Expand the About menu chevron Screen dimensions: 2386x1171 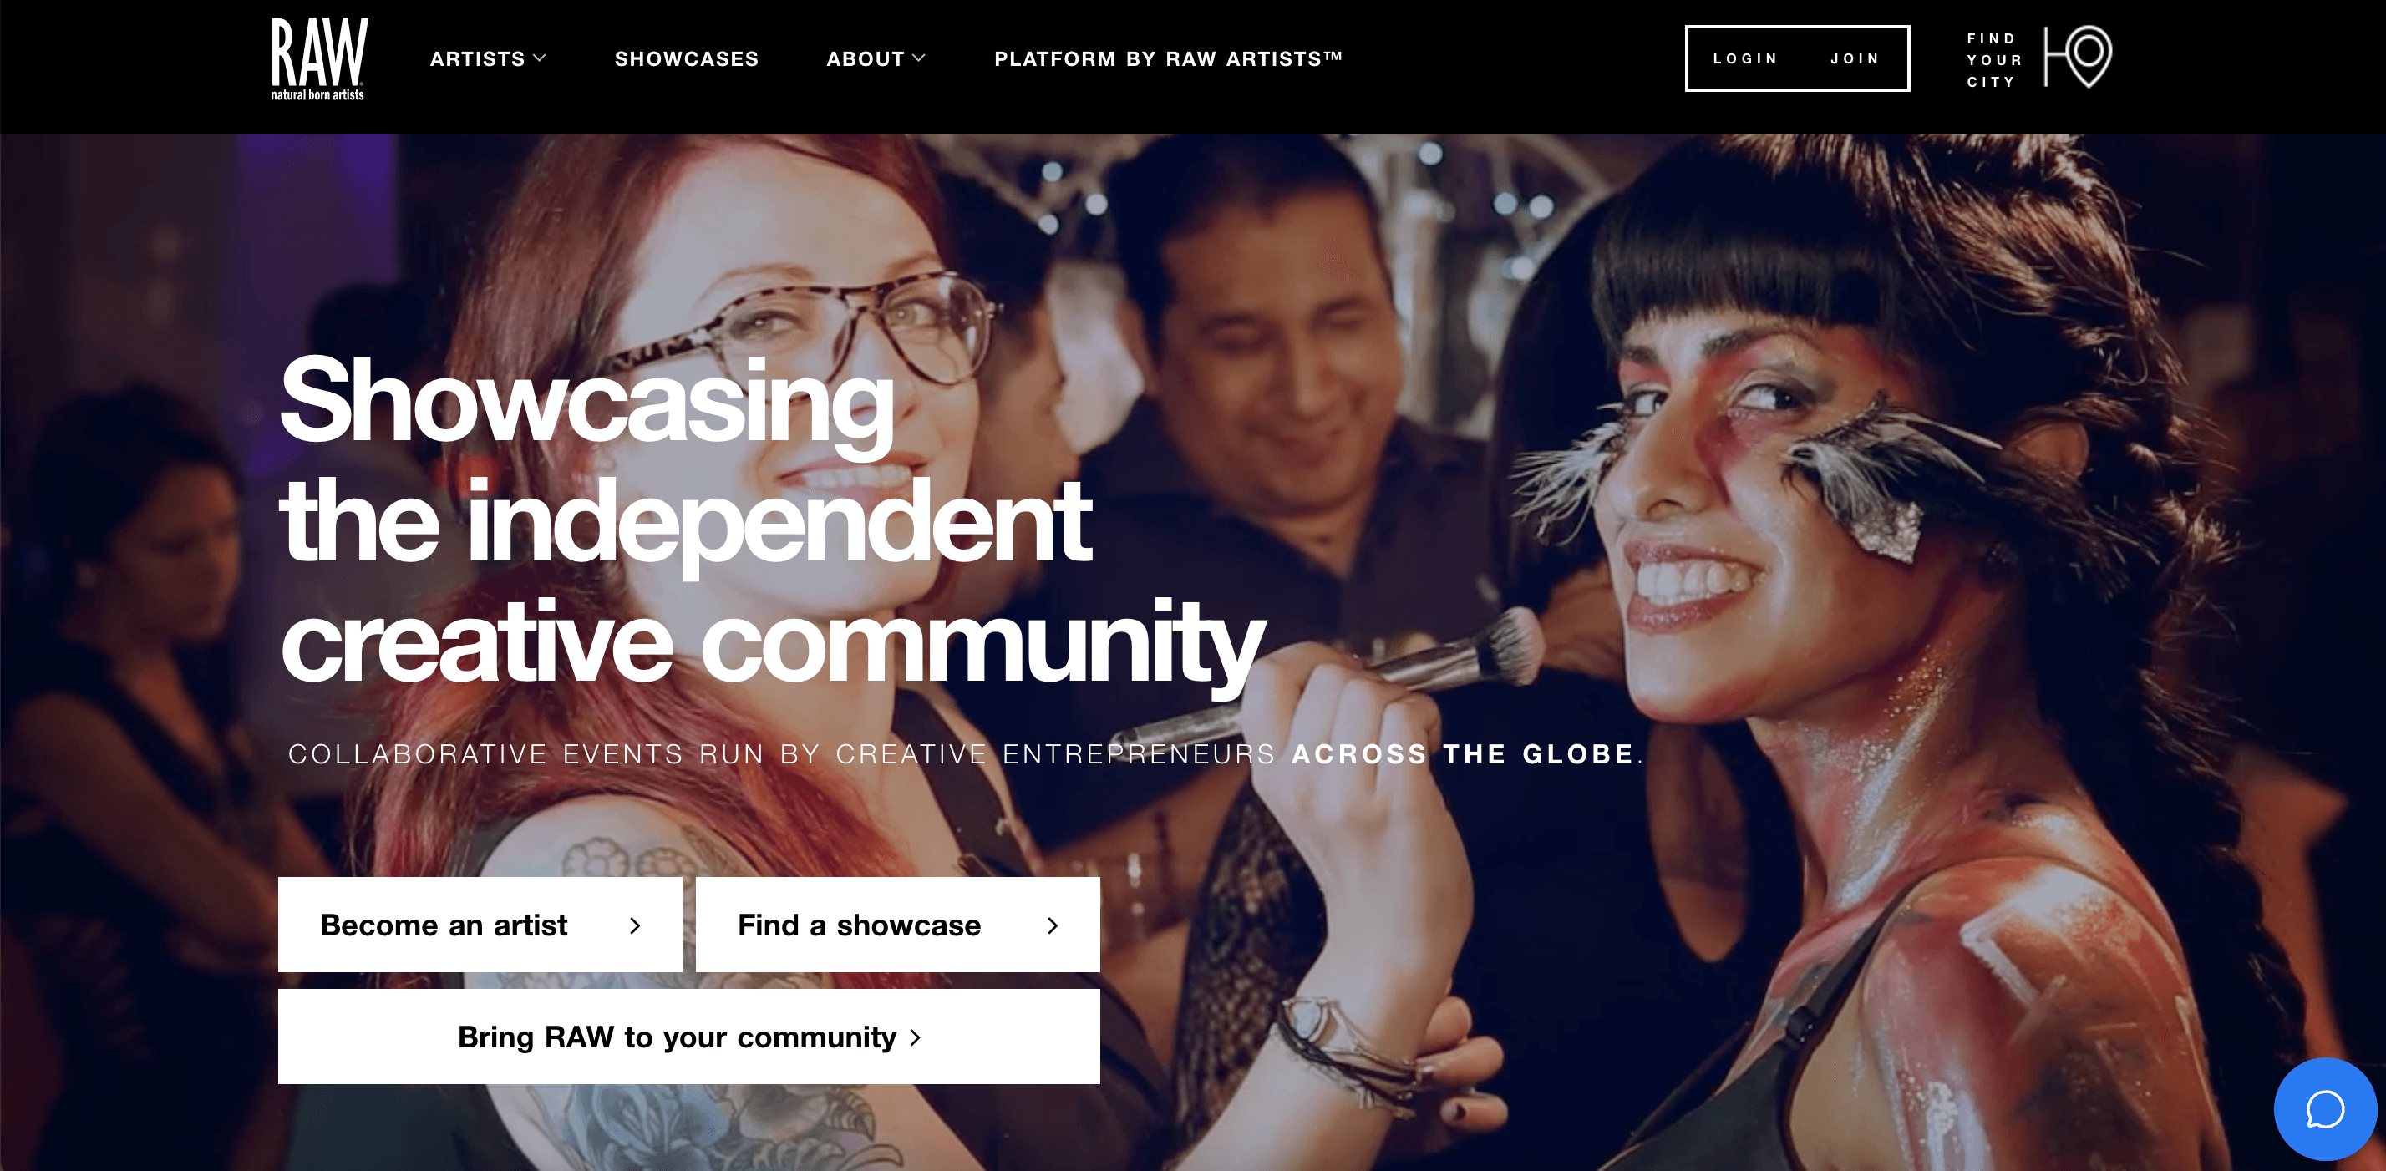tap(919, 58)
